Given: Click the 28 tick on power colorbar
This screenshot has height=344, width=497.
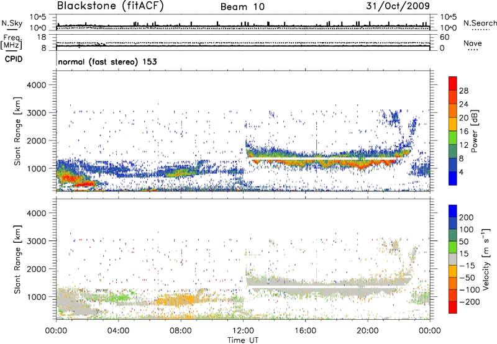Looking at the screenshot, I should tap(463, 91).
